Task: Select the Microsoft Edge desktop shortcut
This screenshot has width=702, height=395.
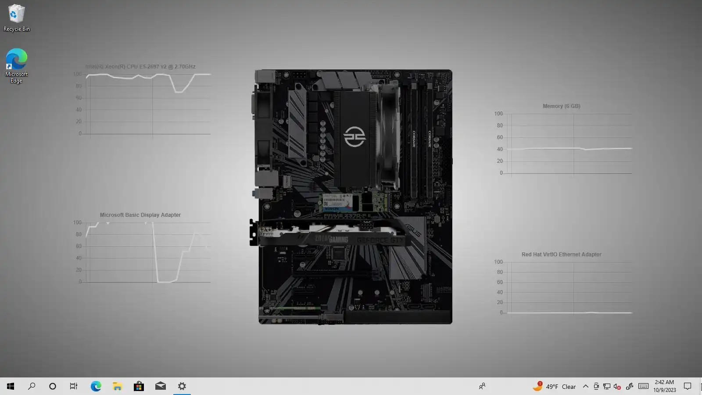Action: point(17,66)
